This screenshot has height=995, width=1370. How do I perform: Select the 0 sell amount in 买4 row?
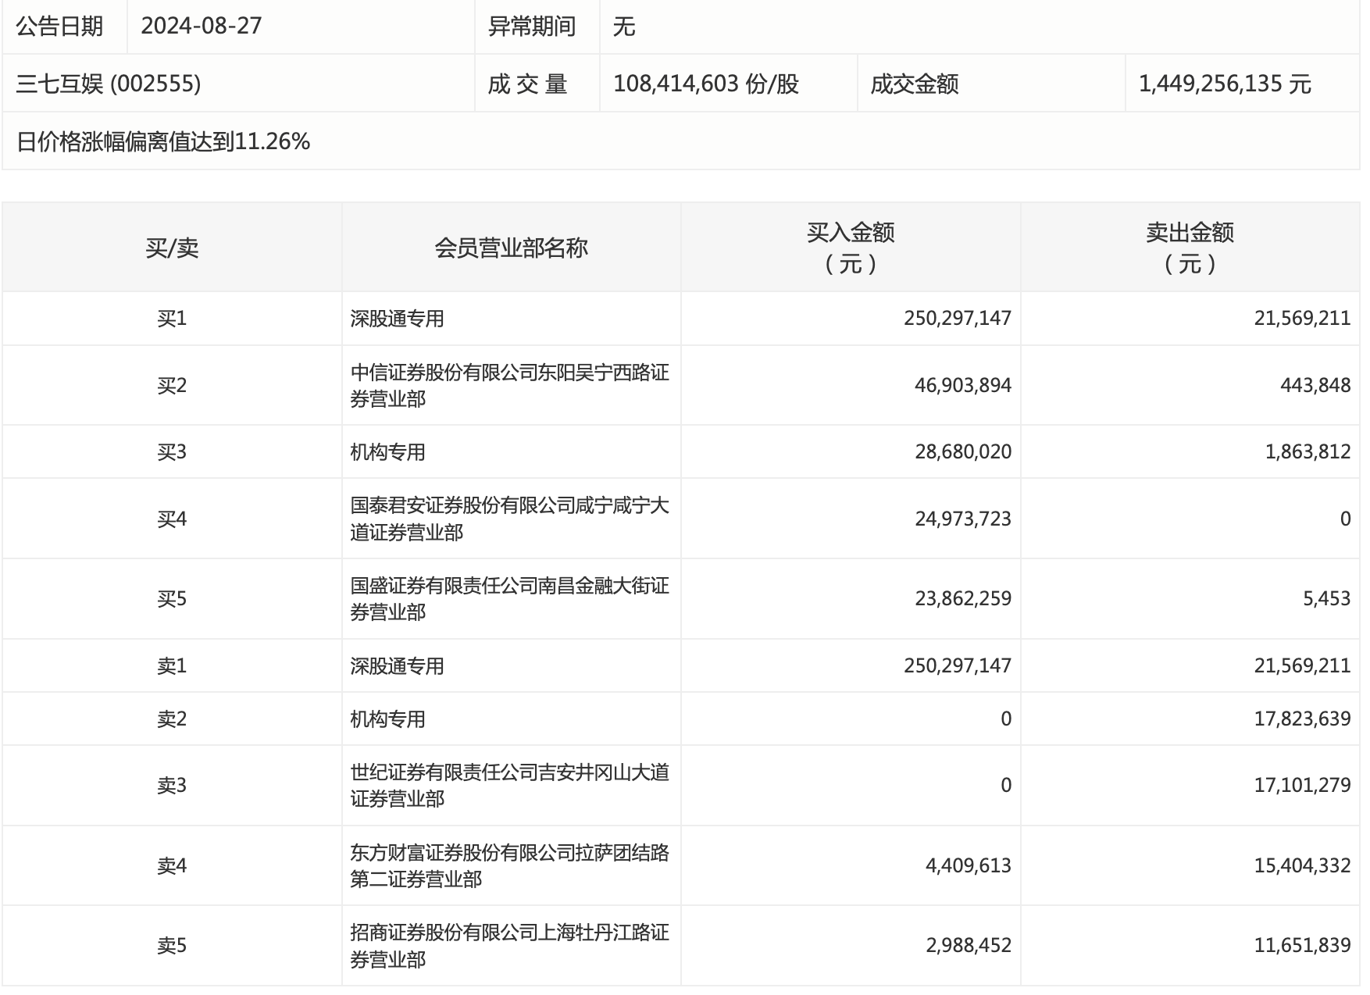1345,519
